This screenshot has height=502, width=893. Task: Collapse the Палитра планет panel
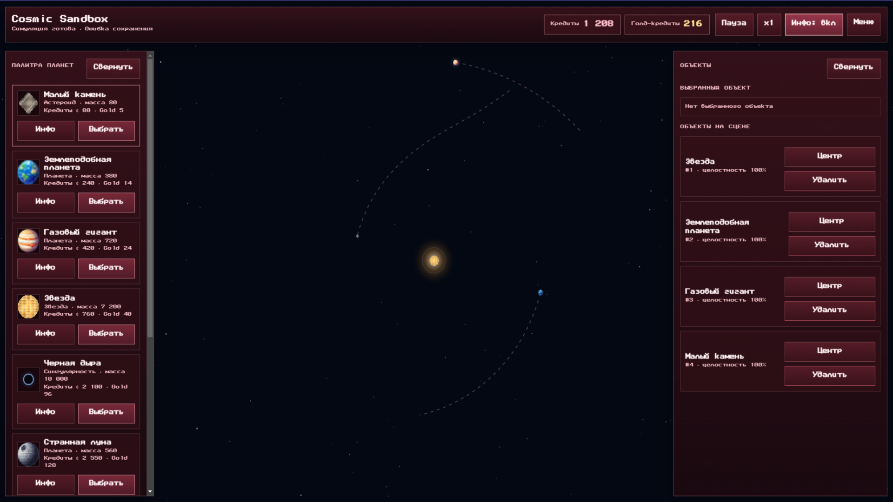coord(113,68)
